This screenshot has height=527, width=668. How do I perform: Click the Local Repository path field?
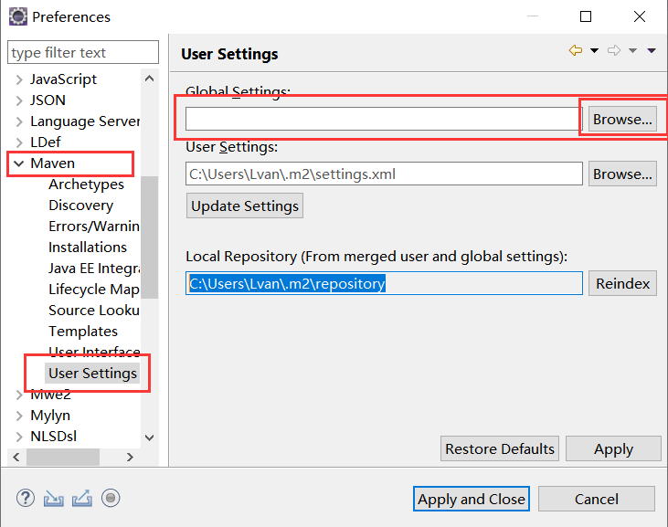(384, 283)
